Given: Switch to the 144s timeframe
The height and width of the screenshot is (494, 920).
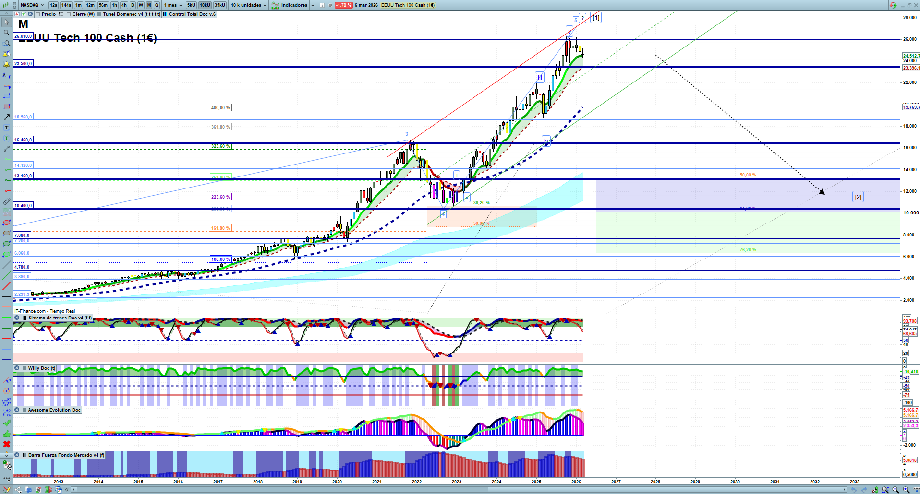Looking at the screenshot, I should tap(66, 5).
